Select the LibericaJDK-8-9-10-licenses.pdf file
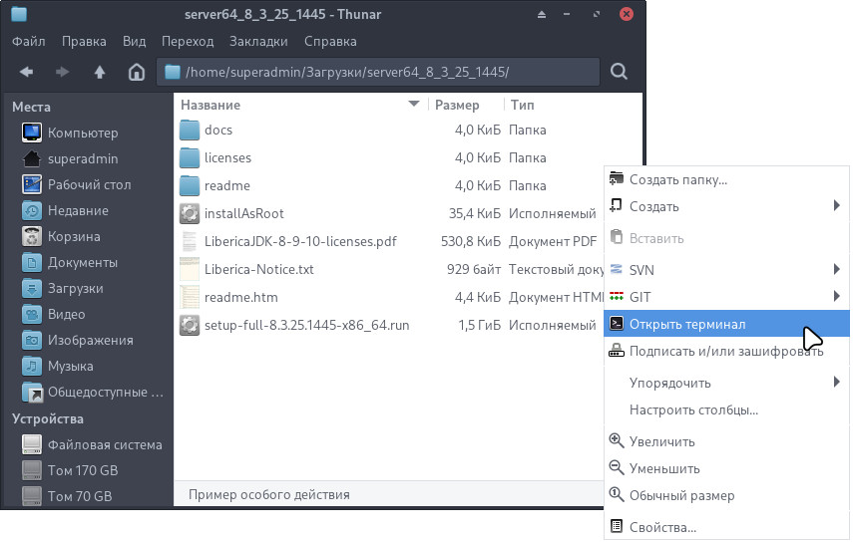Image resolution: width=853 pixels, height=544 pixels. (301, 241)
